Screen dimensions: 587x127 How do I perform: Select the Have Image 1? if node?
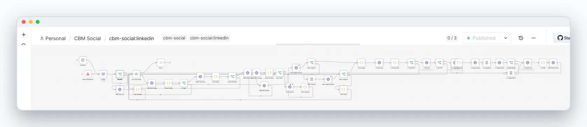pyautogui.click(x=312, y=62)
